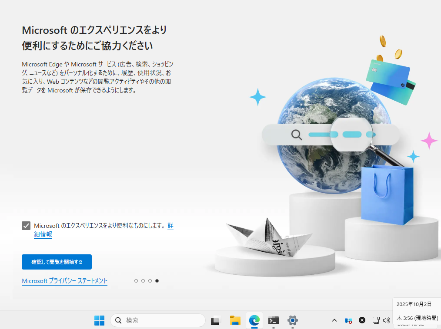Click the fourth filled page indicator dot

click(157, 281)
